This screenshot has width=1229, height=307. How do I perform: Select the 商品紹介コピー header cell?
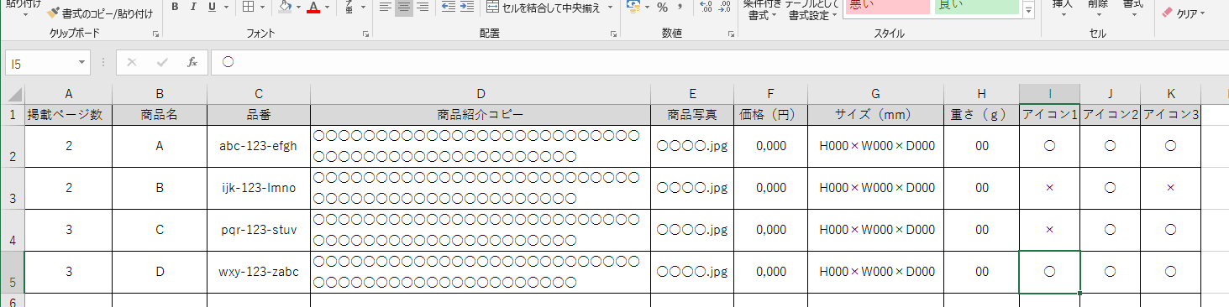pyautogui.click(x=481, y=115)
